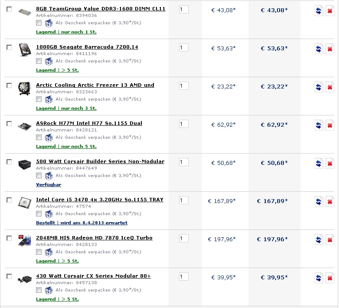Delete the 430 Watt Corsair CX item
Image resolution: width=339 pixels, height=308 pixels.
(329, 278)
